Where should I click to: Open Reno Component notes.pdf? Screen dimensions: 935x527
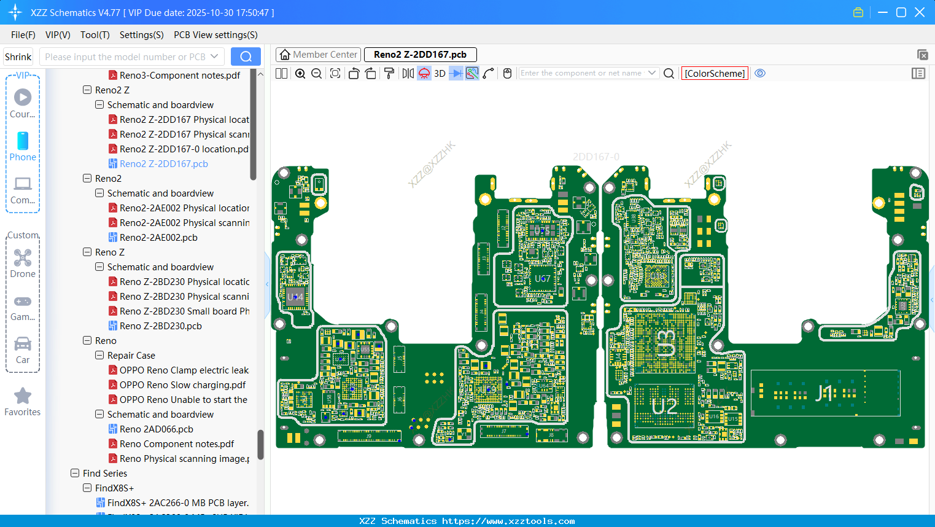pyautogui.click(x=171, y=444)
